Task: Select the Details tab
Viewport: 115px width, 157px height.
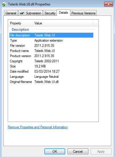Action: pyautogui.click(x=64, y=13)
